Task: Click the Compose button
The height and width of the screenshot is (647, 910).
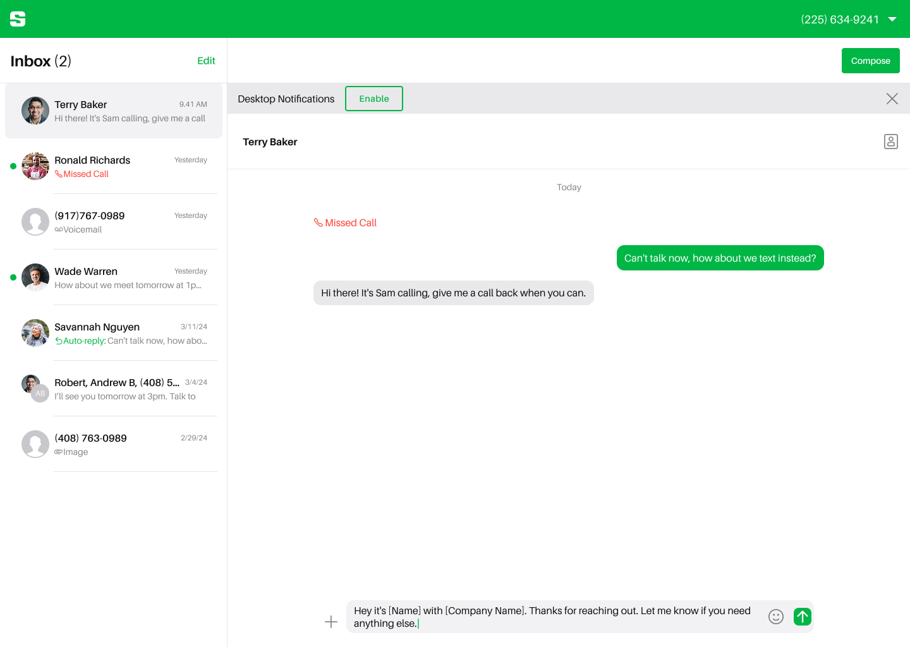Action: [871, 61]
